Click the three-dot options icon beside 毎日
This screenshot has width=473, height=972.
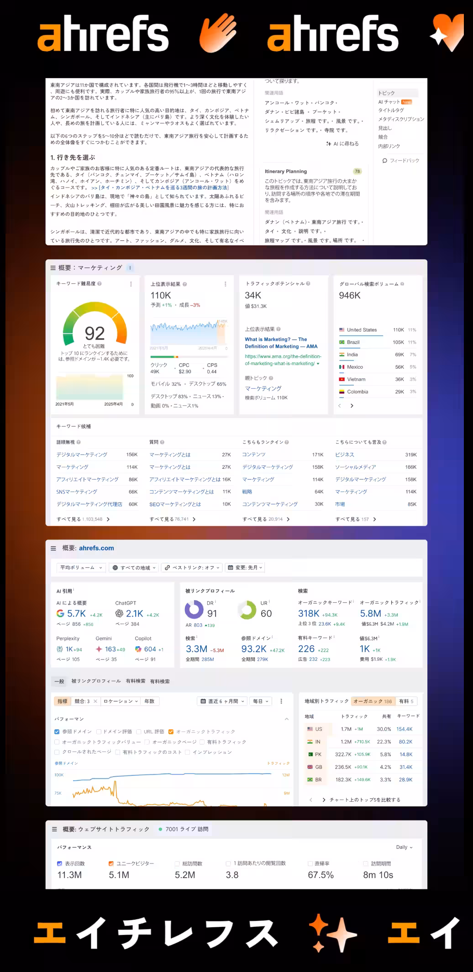click(x=281, y=701)
